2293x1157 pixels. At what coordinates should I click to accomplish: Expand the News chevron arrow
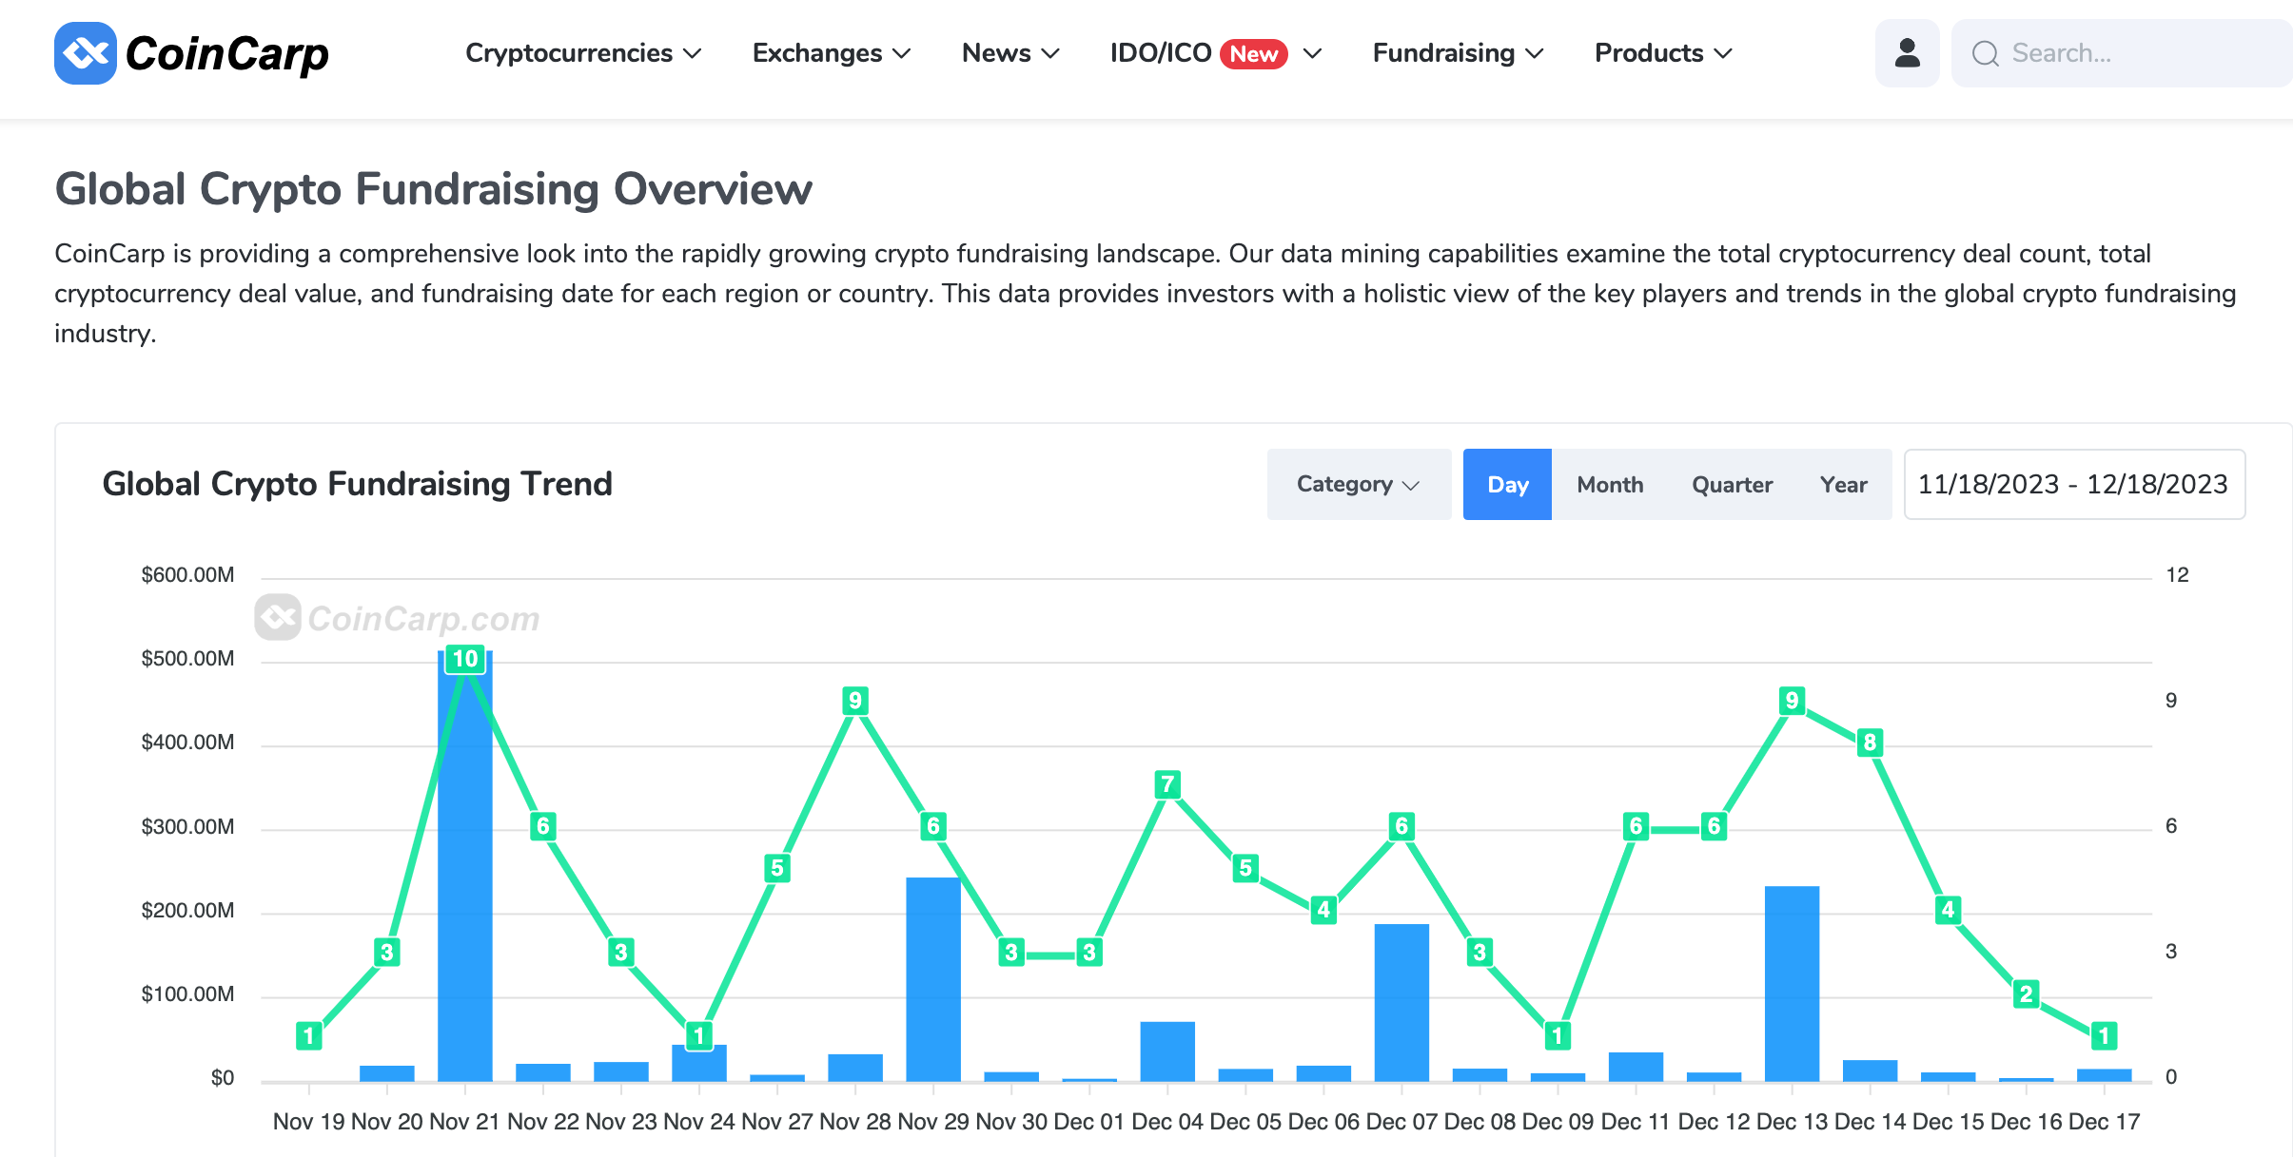coord(1050,54)
